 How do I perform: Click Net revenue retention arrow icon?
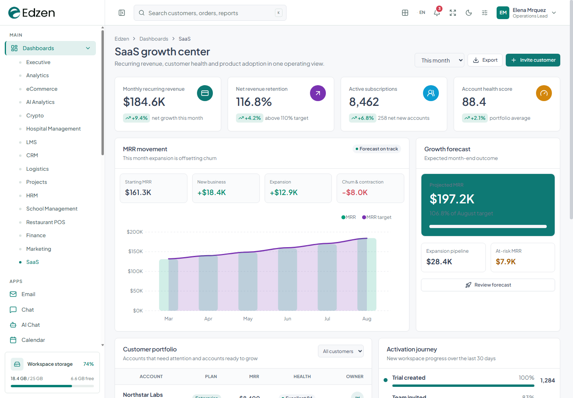click(x=318, y=93)
